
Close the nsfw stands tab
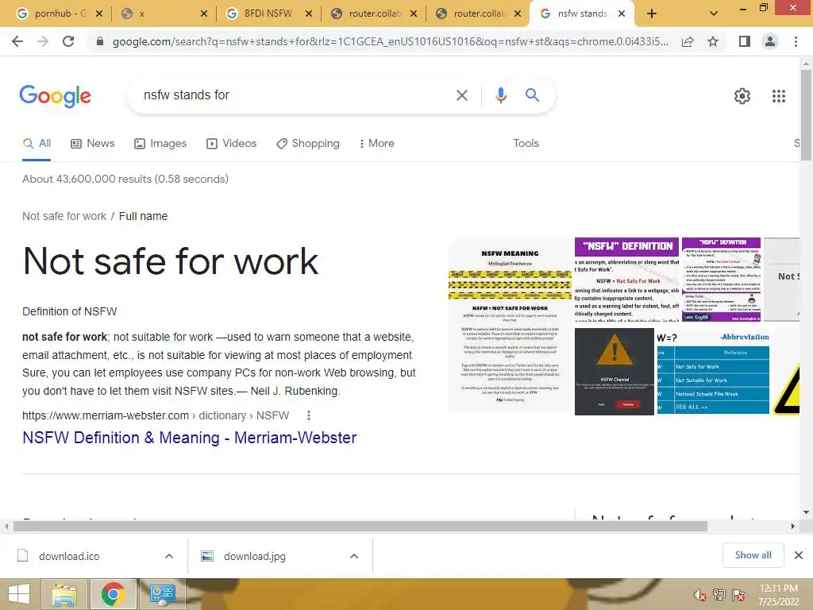click(x=622, y=14)
